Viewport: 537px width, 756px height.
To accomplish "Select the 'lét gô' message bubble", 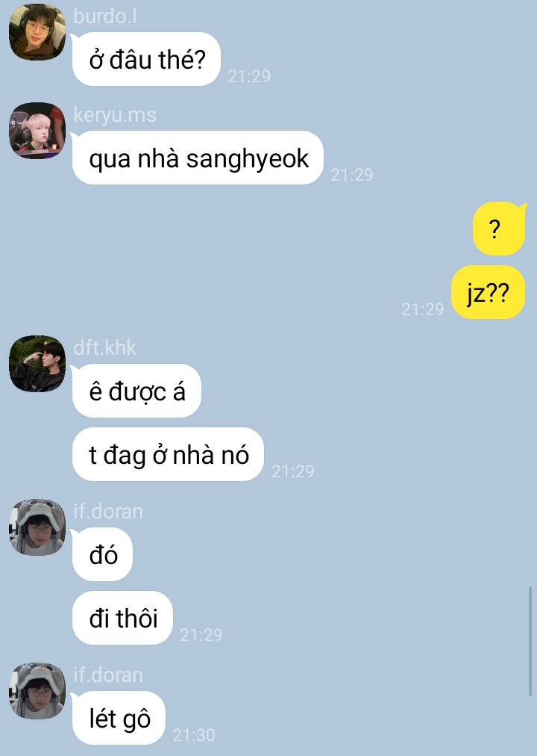I will (x=119, y=718).
